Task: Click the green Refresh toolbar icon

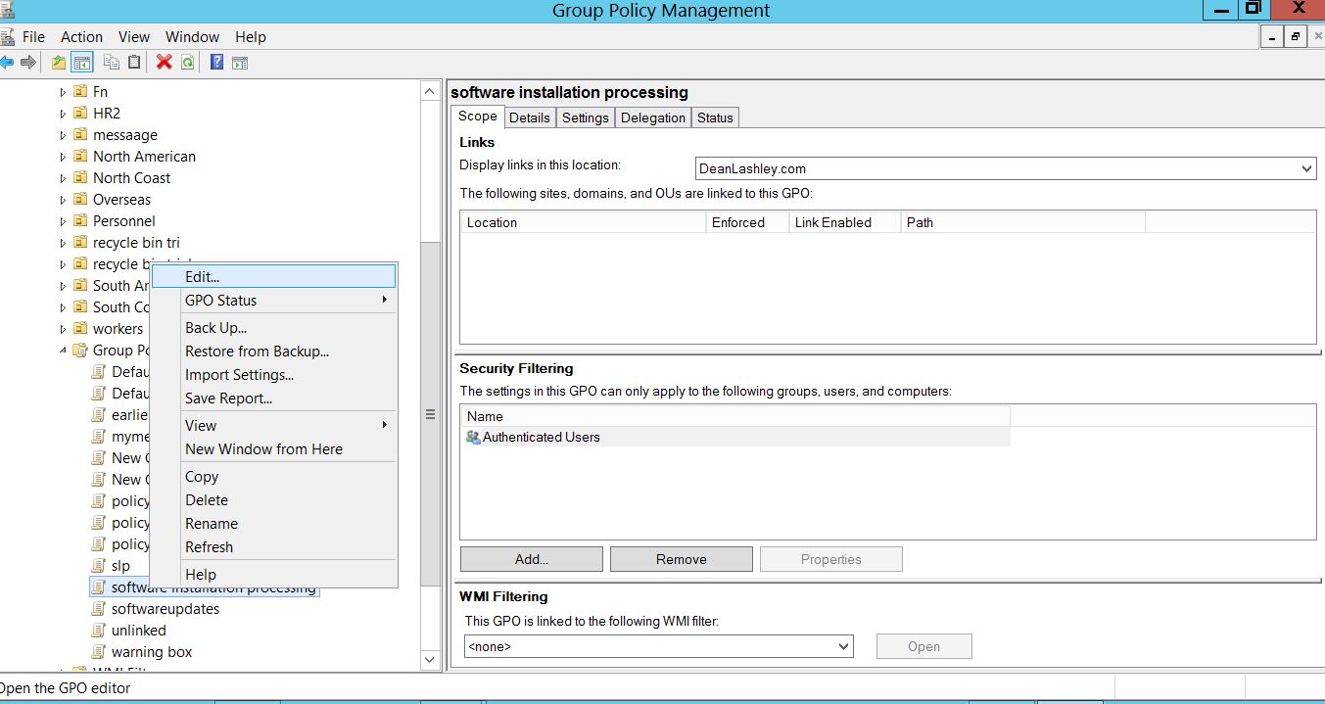Action: [x=187, y=63]
